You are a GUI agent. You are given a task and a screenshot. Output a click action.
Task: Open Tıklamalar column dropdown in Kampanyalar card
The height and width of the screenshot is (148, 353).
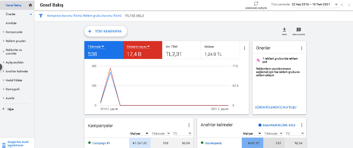168,134
